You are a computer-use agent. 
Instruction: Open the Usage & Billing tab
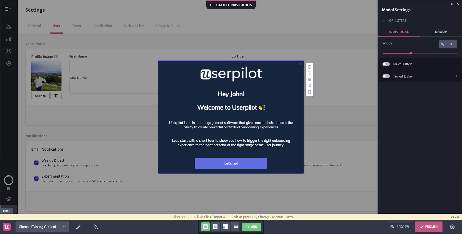[x=168, y=26]
